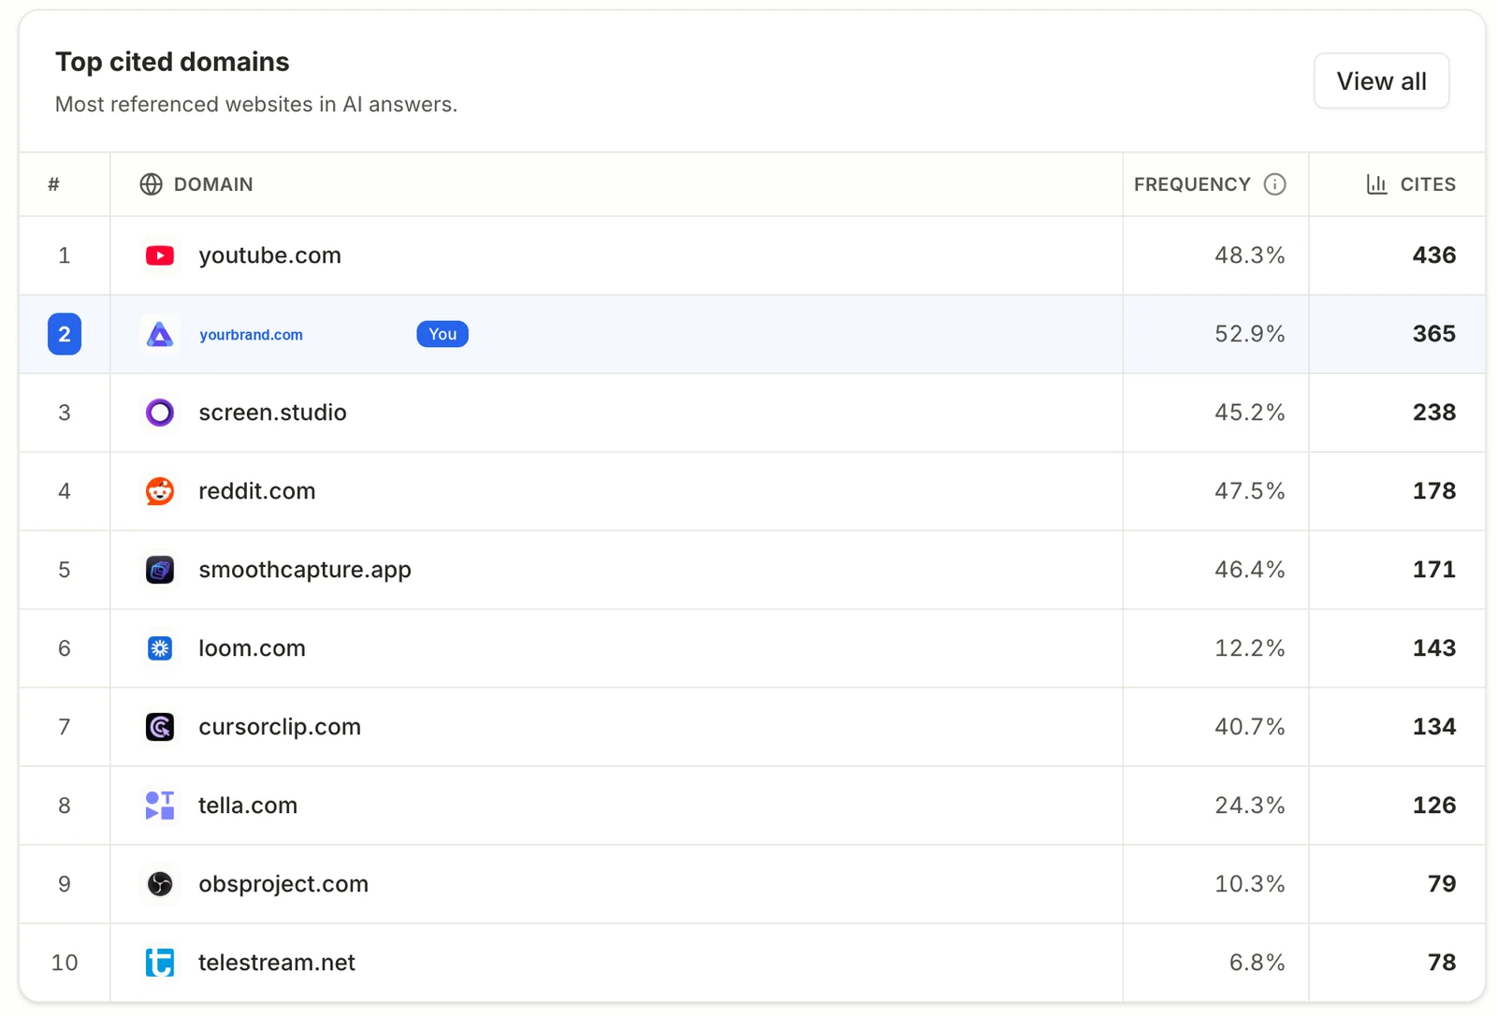Image resolution: width=1497 pixels, height=1016 pixels.
Task: Click the Most referenced websites subtitle
Action: (256, 104)
